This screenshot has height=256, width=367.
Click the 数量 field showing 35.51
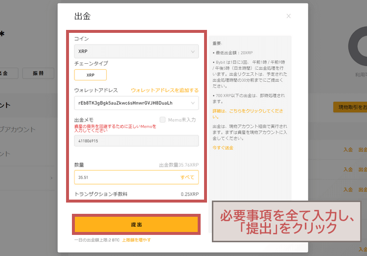[x=137, y=178]
